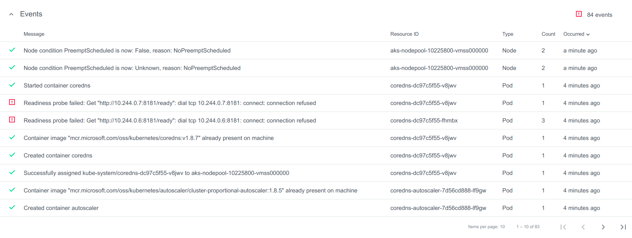
Task: Open coredns-autoscaler-7d56cd888-lf9gw in the last row
Action: [438, 208]
